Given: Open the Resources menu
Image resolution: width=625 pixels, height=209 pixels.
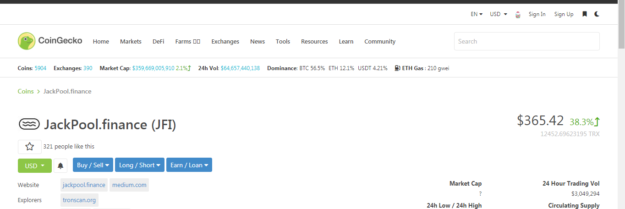Looking at the screenshot, I should (314, 41).
